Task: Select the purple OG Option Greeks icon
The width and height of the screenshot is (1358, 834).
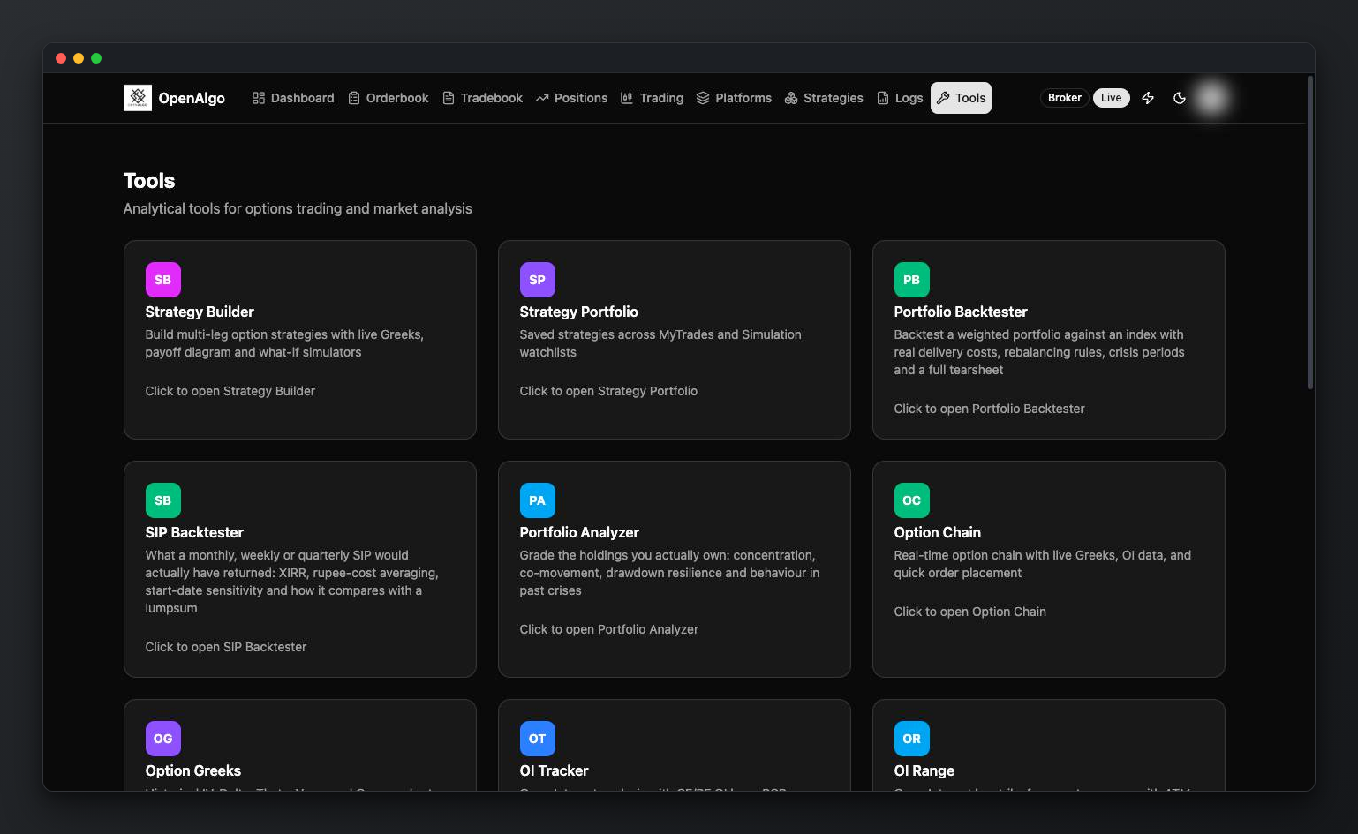Action: pos(163,739)
